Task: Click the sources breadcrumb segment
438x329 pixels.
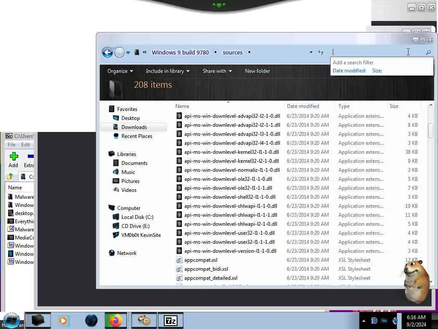Action: (x=232, y=52)
